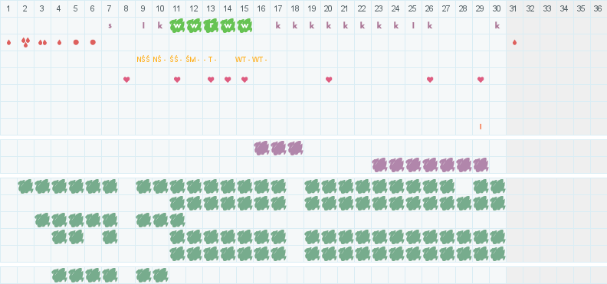Click the heart icon on day 29

click(x=481, y=80)
